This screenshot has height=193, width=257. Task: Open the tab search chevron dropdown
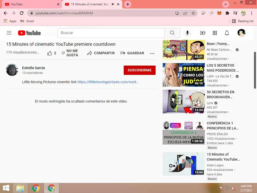226,4
